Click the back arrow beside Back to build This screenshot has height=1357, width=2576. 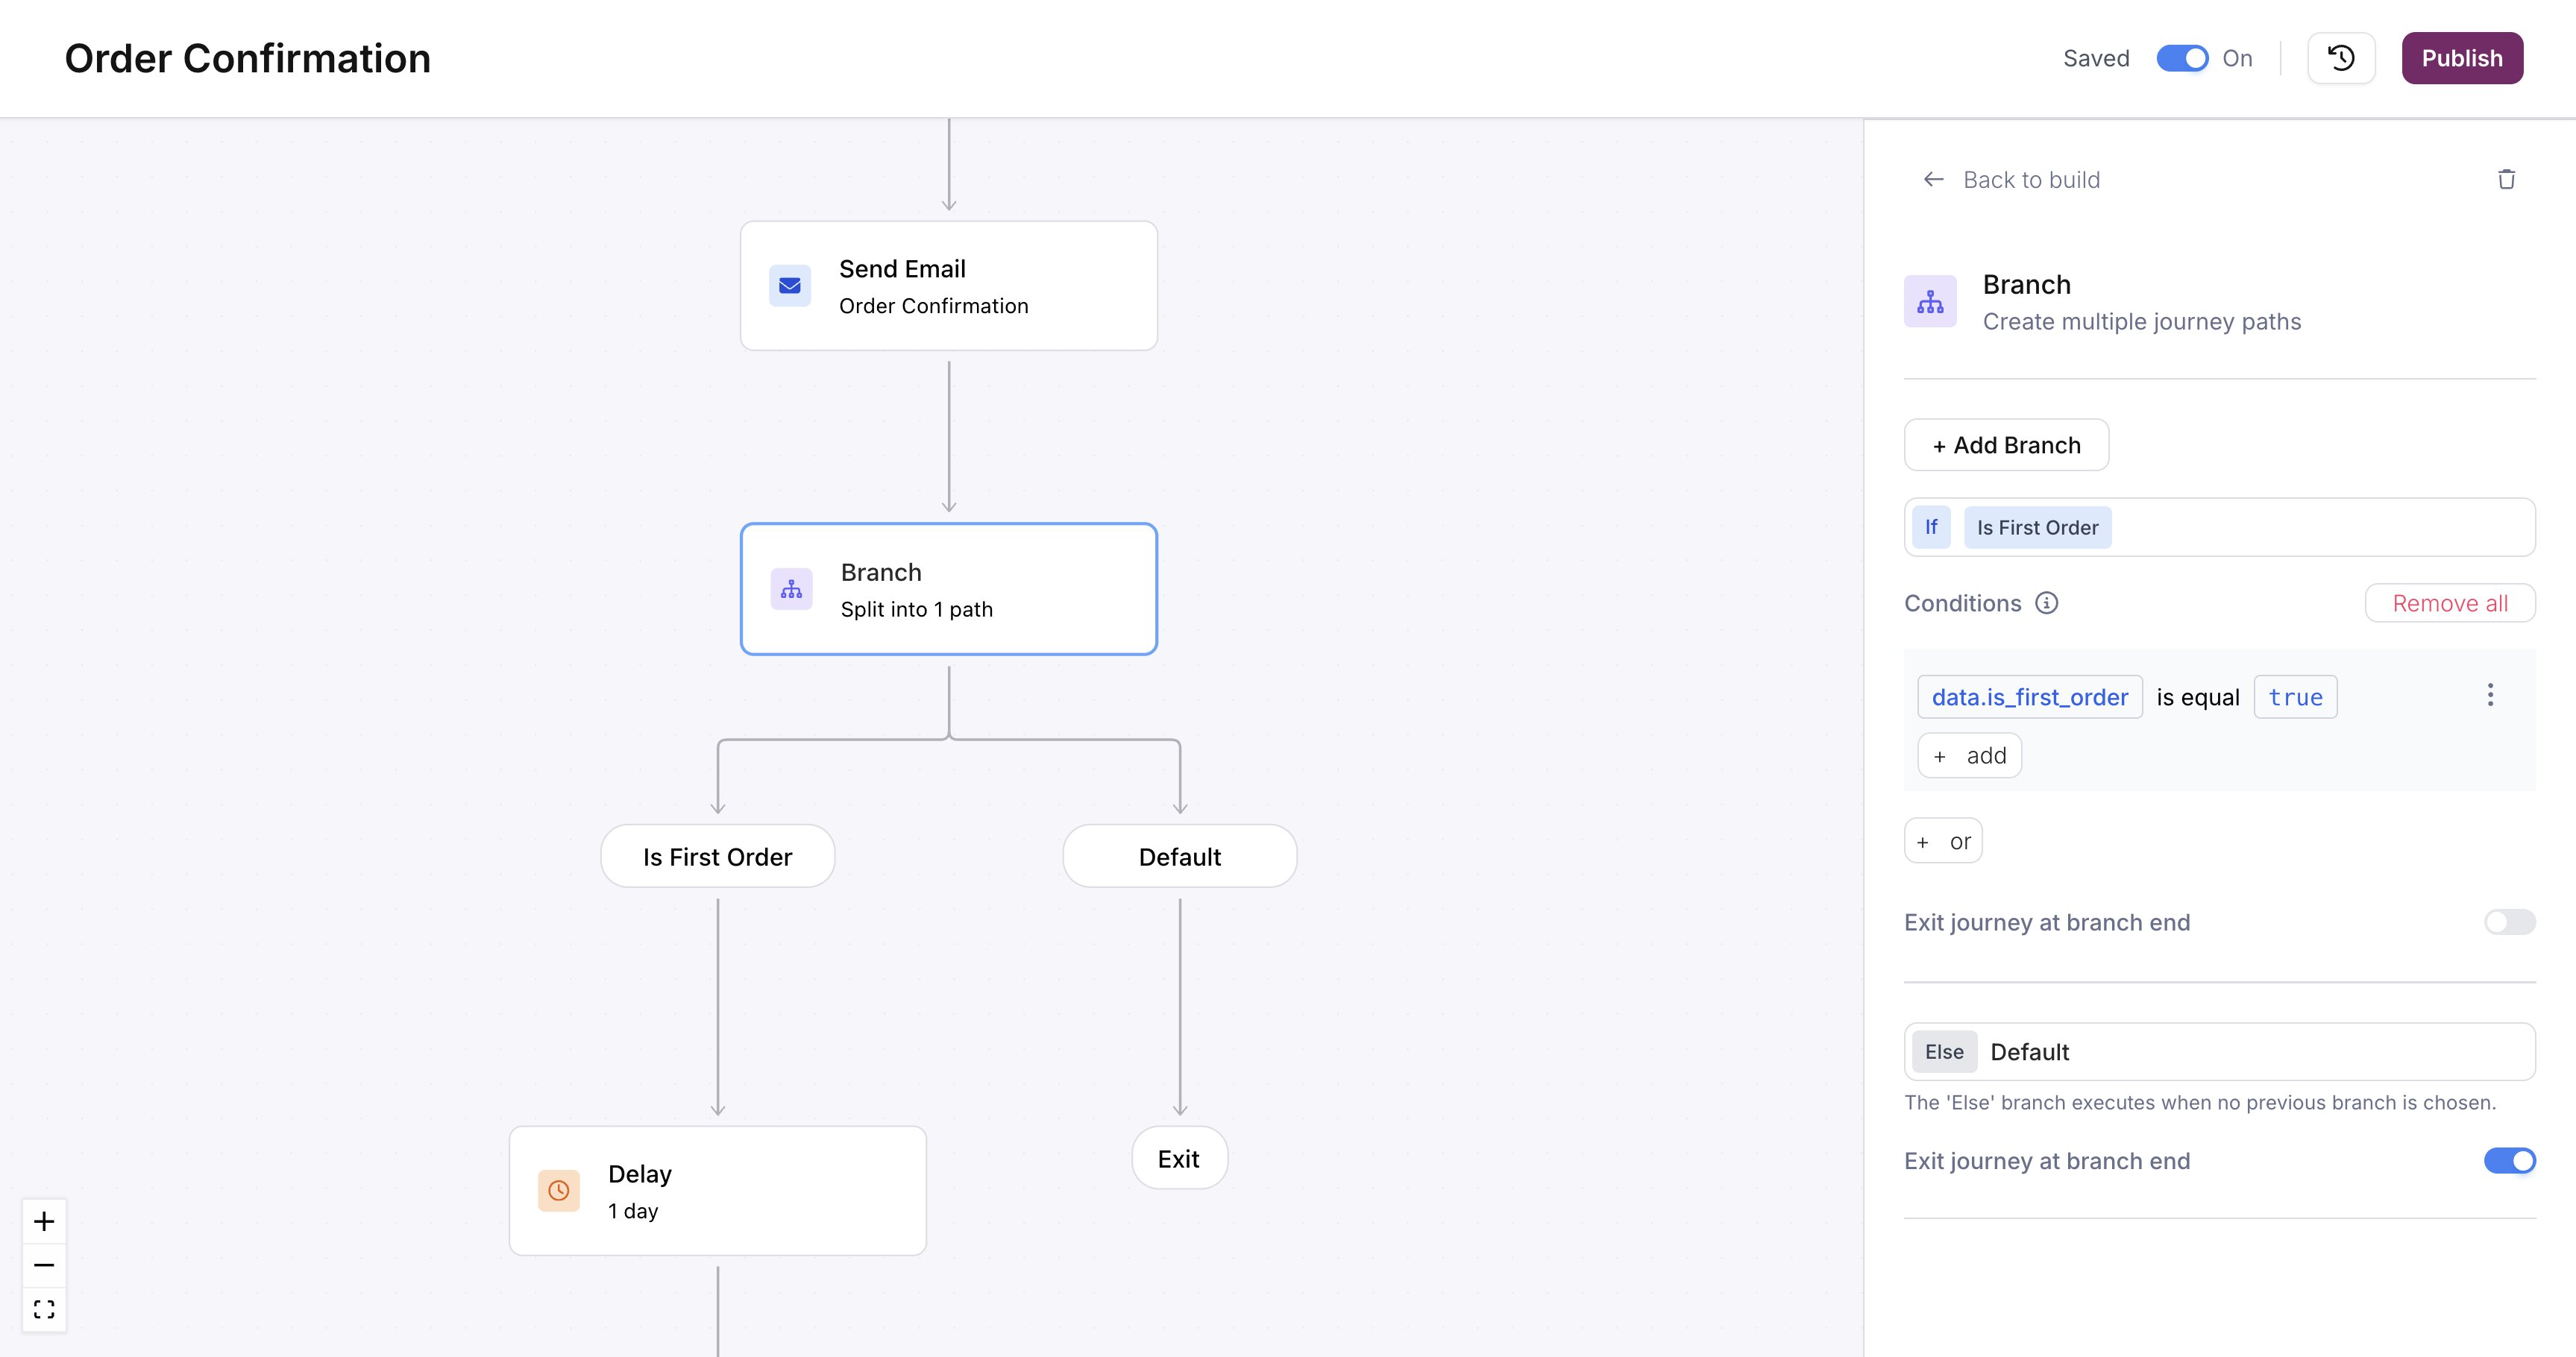[1933, 179]
